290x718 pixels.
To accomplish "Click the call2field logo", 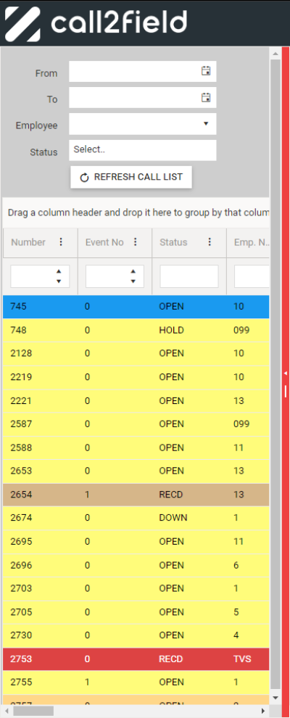I will (x=96, y=23).
